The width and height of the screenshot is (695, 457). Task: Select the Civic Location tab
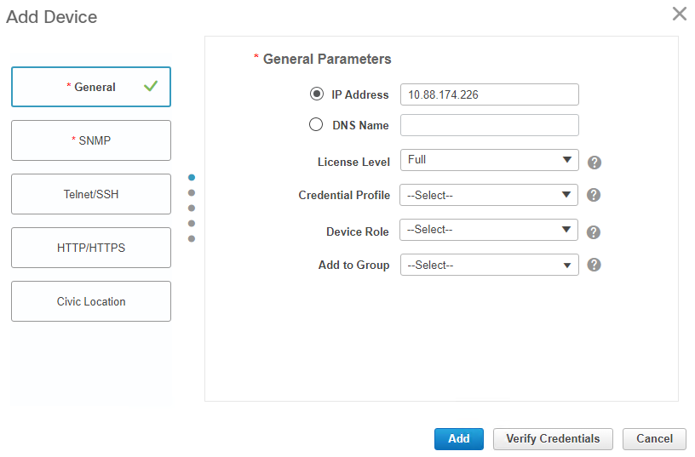tap(91, 301)
